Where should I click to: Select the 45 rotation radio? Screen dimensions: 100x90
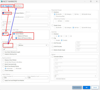(69, 36)
